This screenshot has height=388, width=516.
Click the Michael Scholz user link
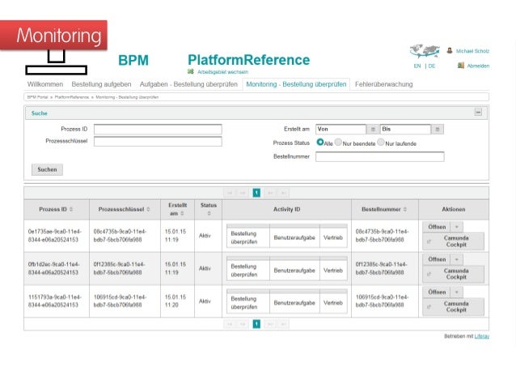472,51
